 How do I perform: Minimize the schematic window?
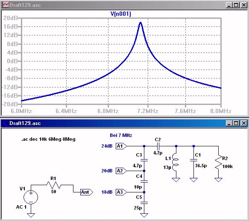[x=229, y=123]
